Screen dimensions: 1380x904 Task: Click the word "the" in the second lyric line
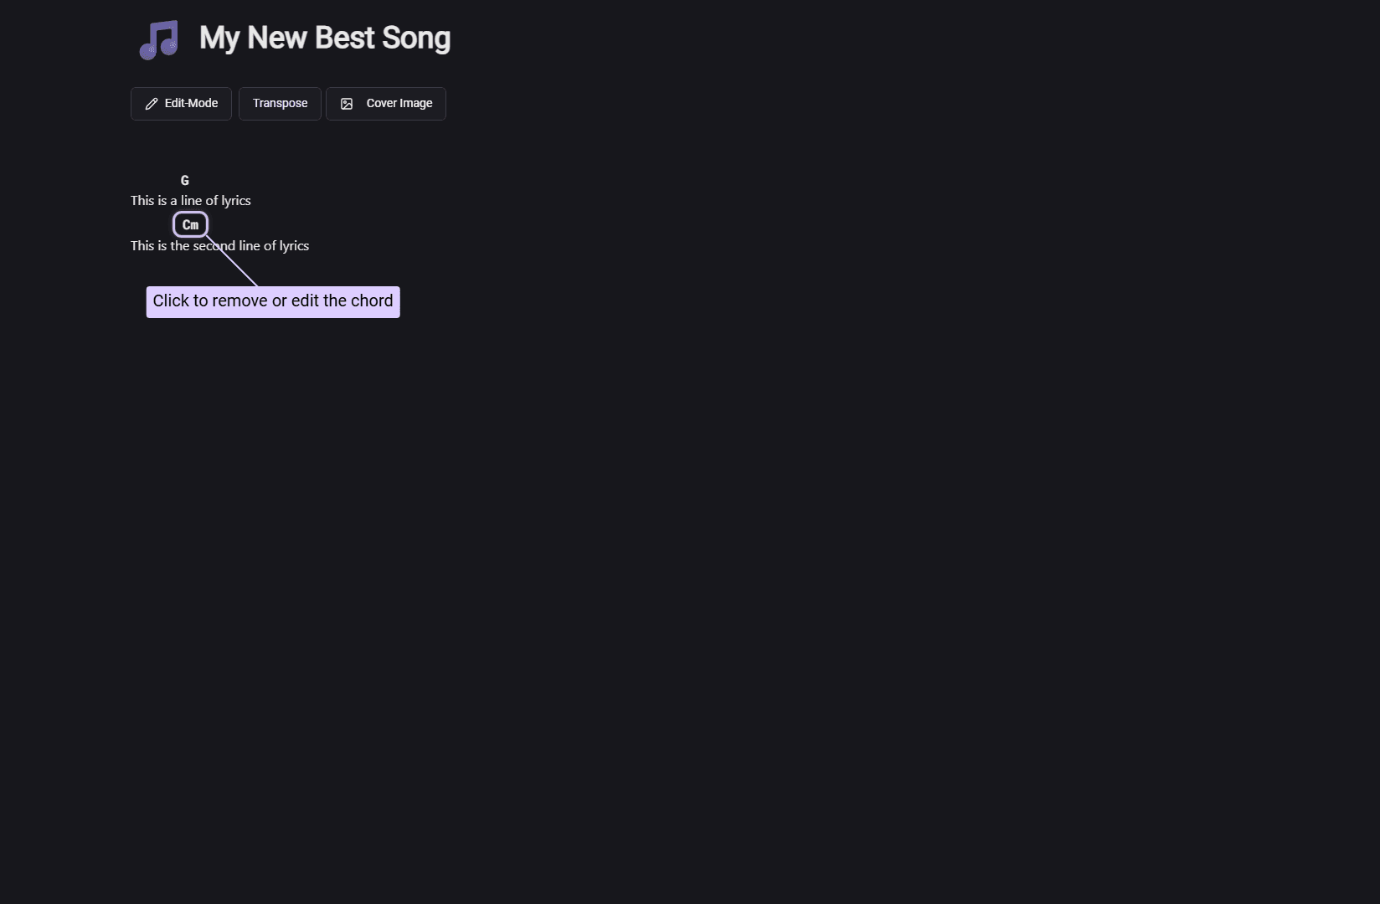(x=179, y=246)
